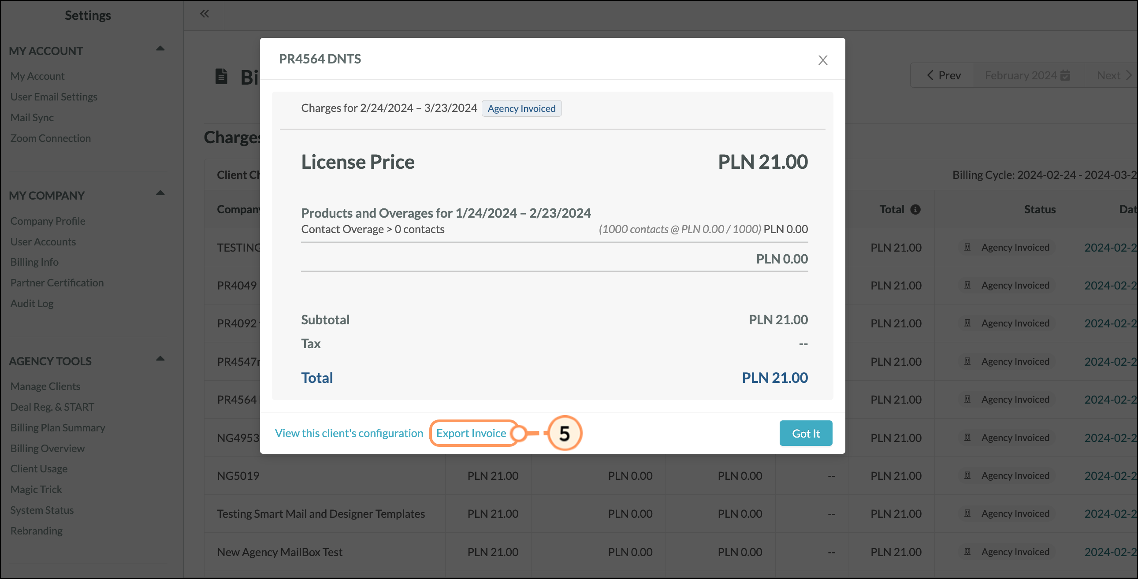Click the receipt icon on New Agency MailBox Test row
Screen dimensions: 1138x579
[x=967, y=552]
